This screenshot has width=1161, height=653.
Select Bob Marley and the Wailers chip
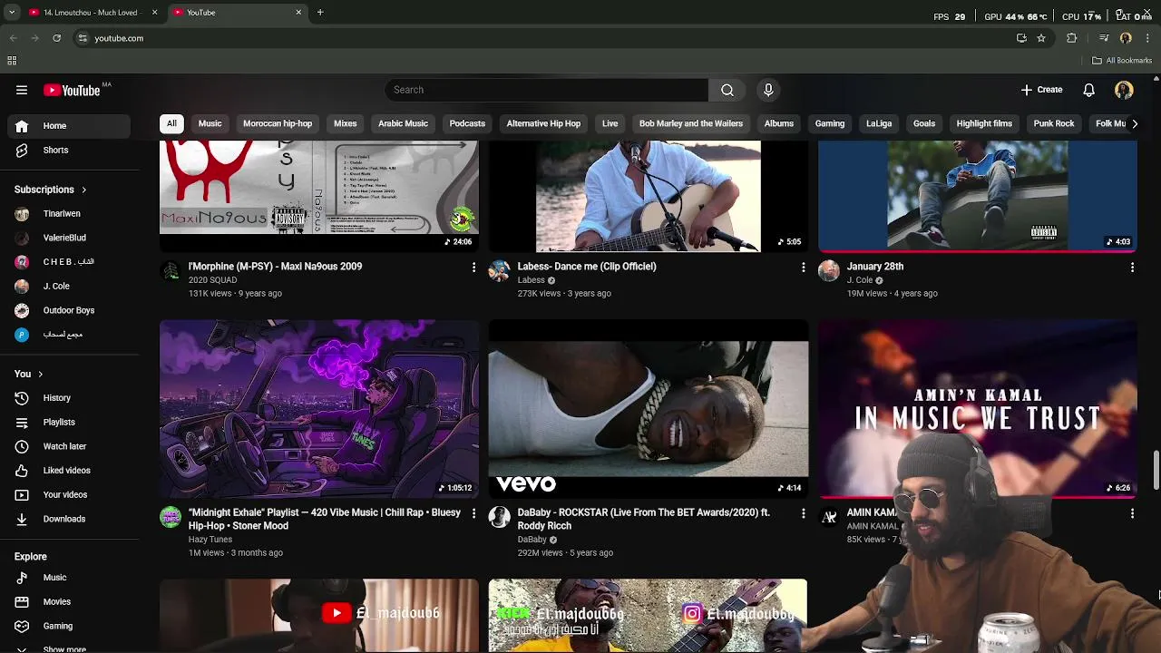pos(691,123)
